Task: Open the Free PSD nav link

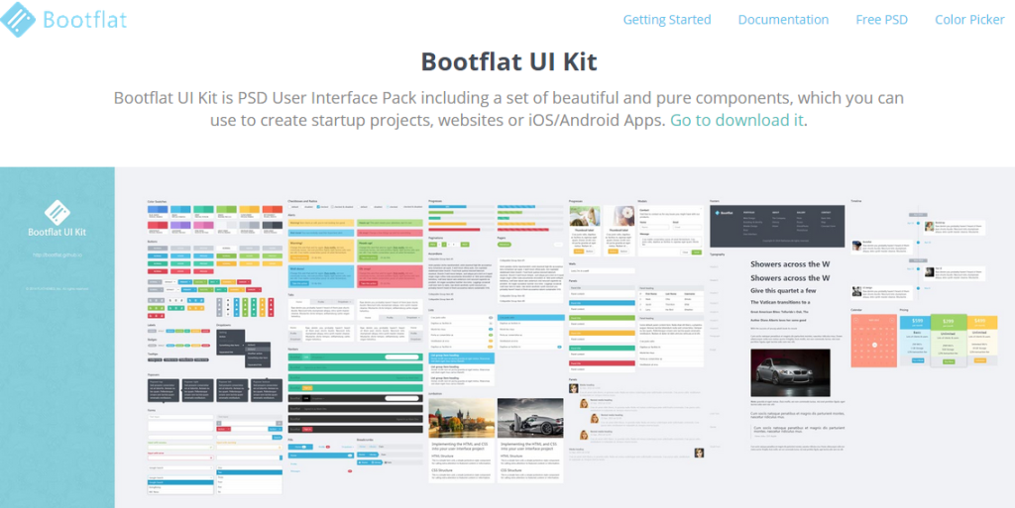Action: pyautogui.click(x=881, y=20)
